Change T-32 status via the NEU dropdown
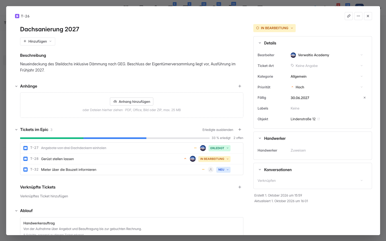Viewport: 386px width, 241px height. [x=223, y=170]
